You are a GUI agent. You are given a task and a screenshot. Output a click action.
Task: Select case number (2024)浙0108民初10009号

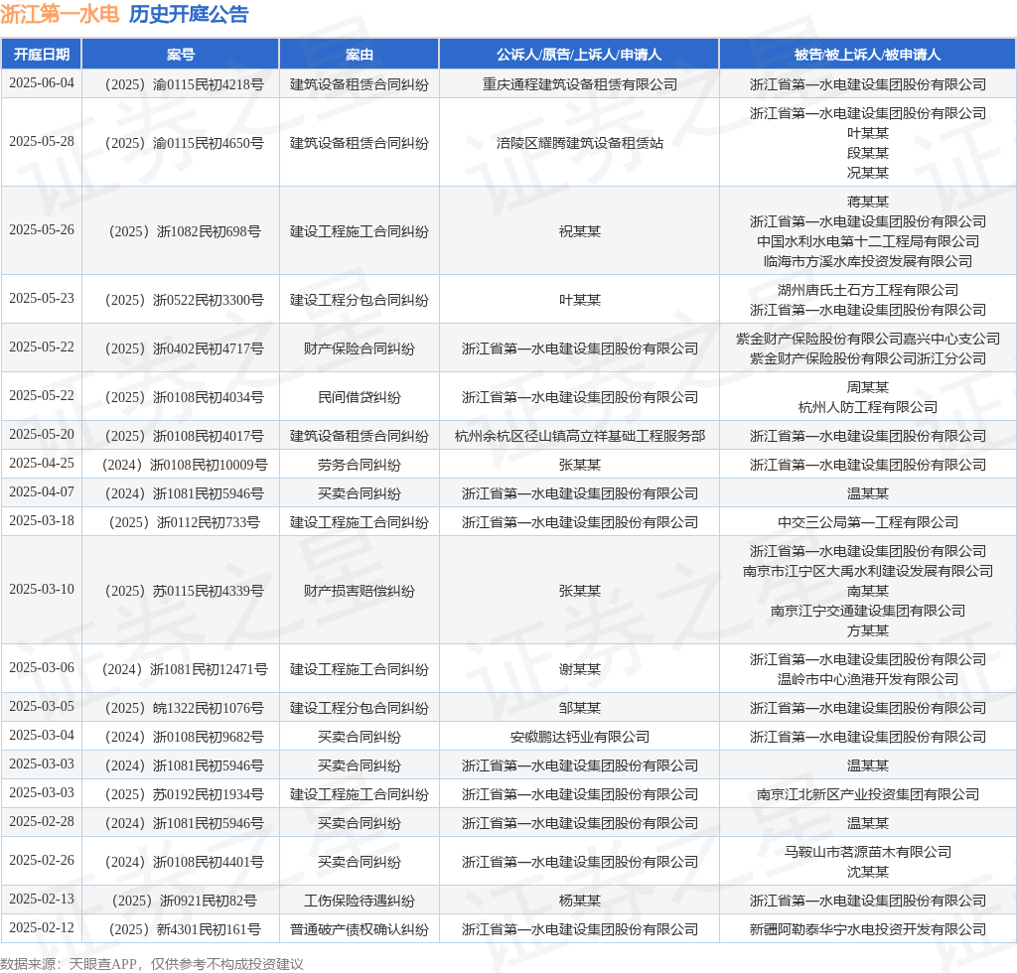tap(184, 465)
